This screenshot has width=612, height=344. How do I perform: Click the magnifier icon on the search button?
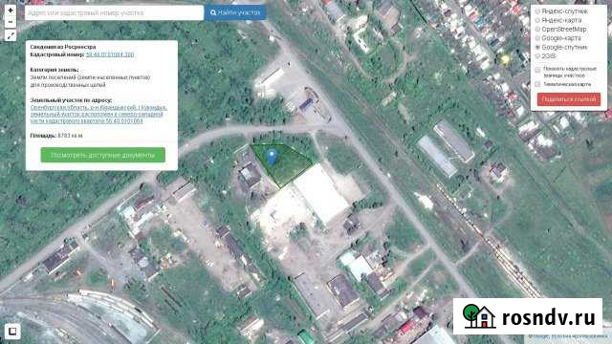pos(213,12)
